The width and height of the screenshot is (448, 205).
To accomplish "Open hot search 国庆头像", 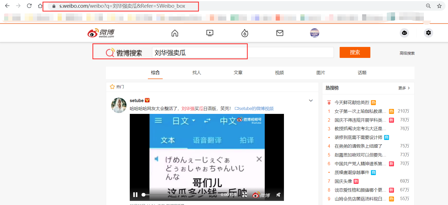I will point(343,181).
